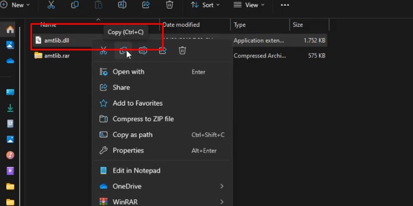
Task: Open Properties from the context menu
Action: click(x=128, y=150)
